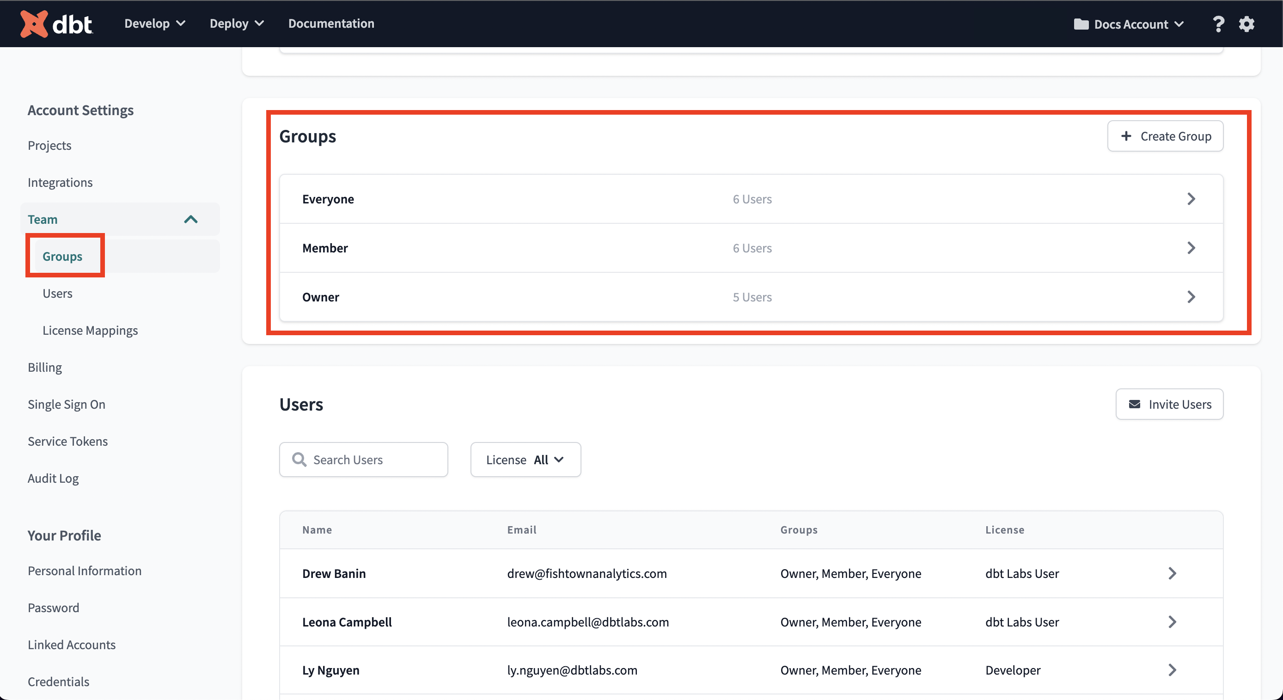Click the help question mark icon
1283x700 pixels.
click(x=1217, y=23)
